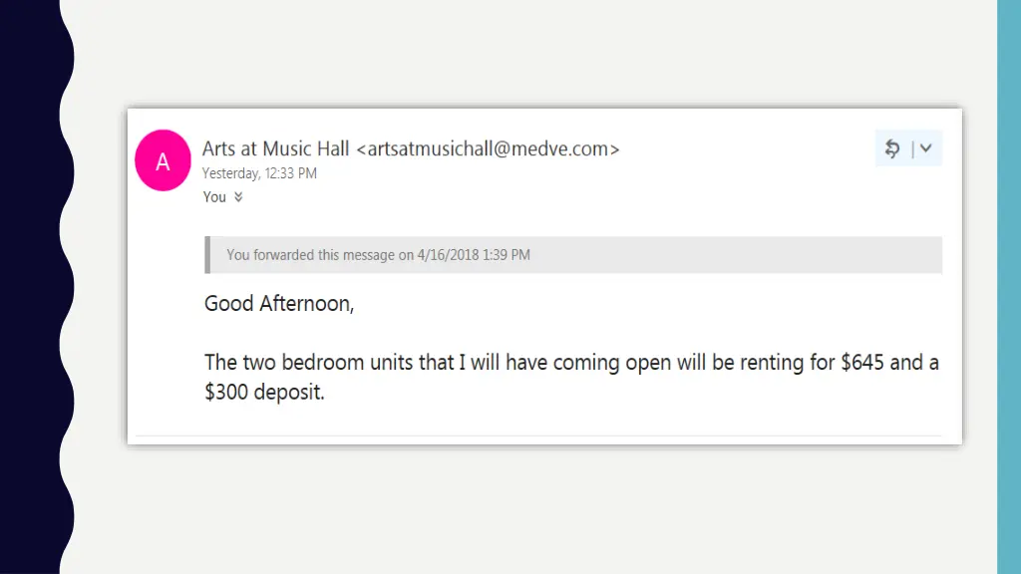Click the dark gray bar left of the forwarded banner
Image resolution: width=1021 pixels, height=574 pixels.
(207, 255)
